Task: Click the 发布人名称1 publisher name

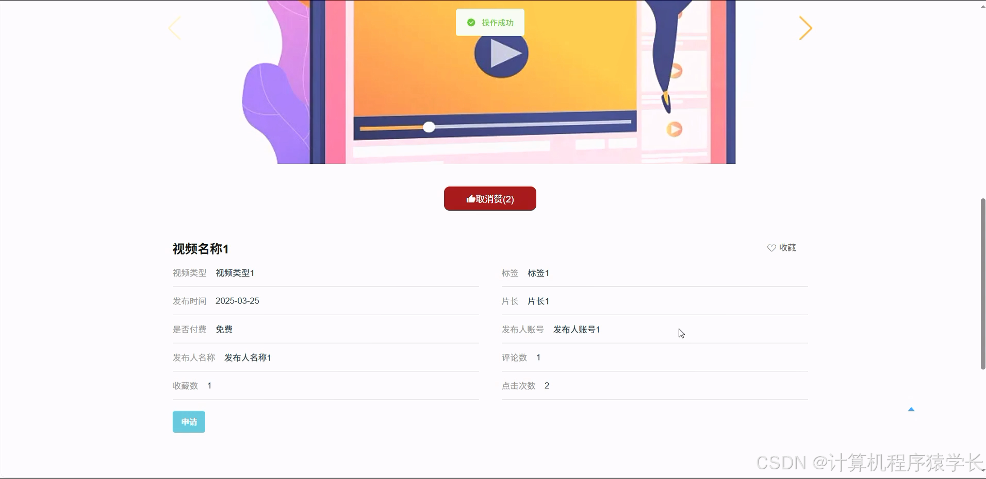Action: click(247, 357)
